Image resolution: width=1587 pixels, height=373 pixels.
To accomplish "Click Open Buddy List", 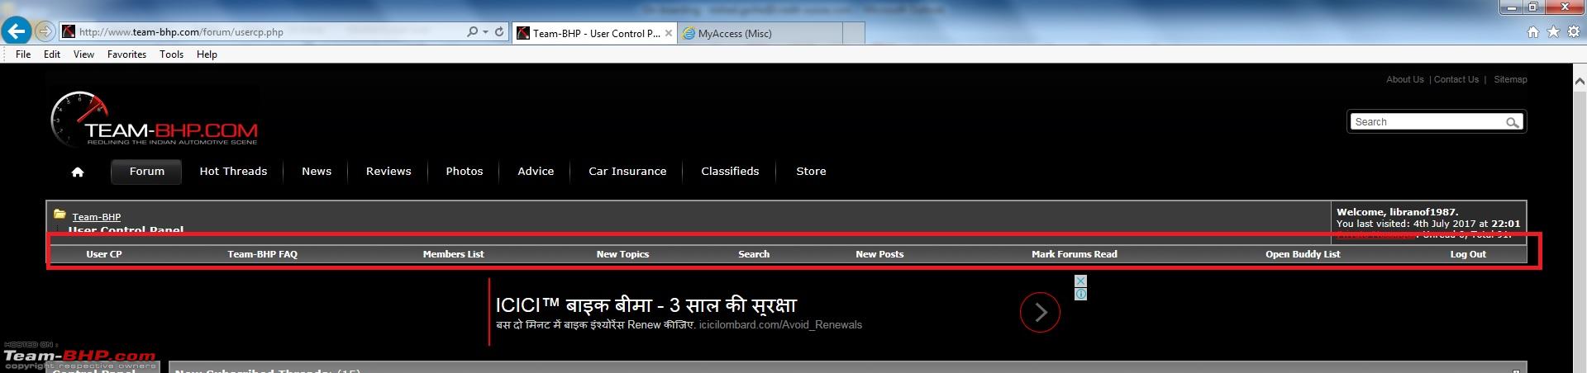I will pos(1303,254).
